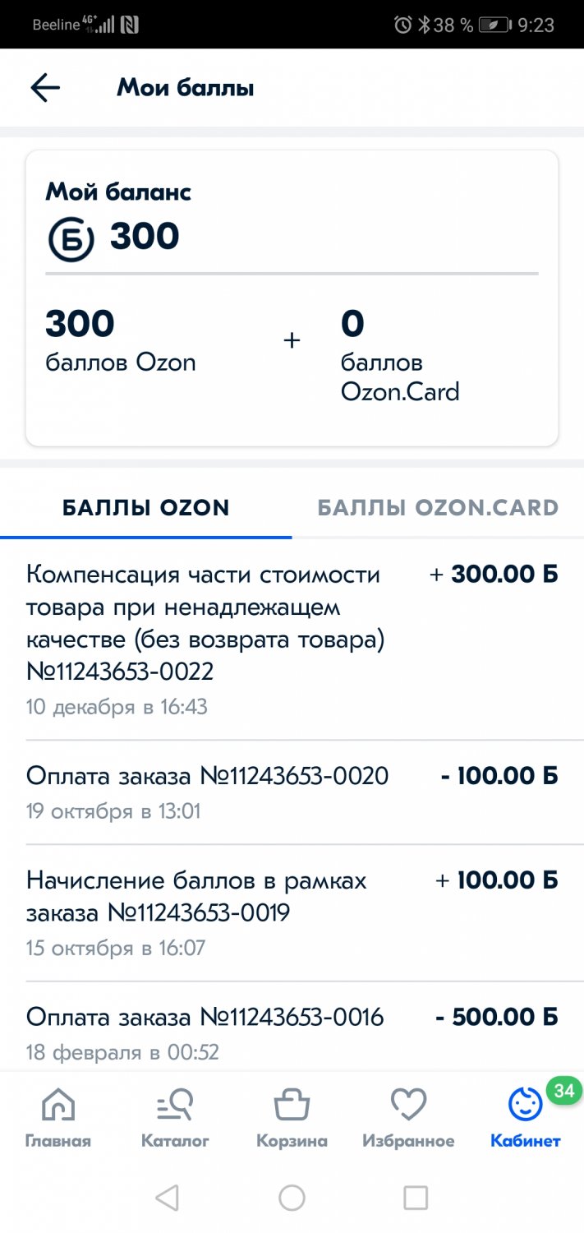The height and width of the screenshot is (1233, 584).
Task: Open the Каталог search icon
Action: [x=175, y=1106]
